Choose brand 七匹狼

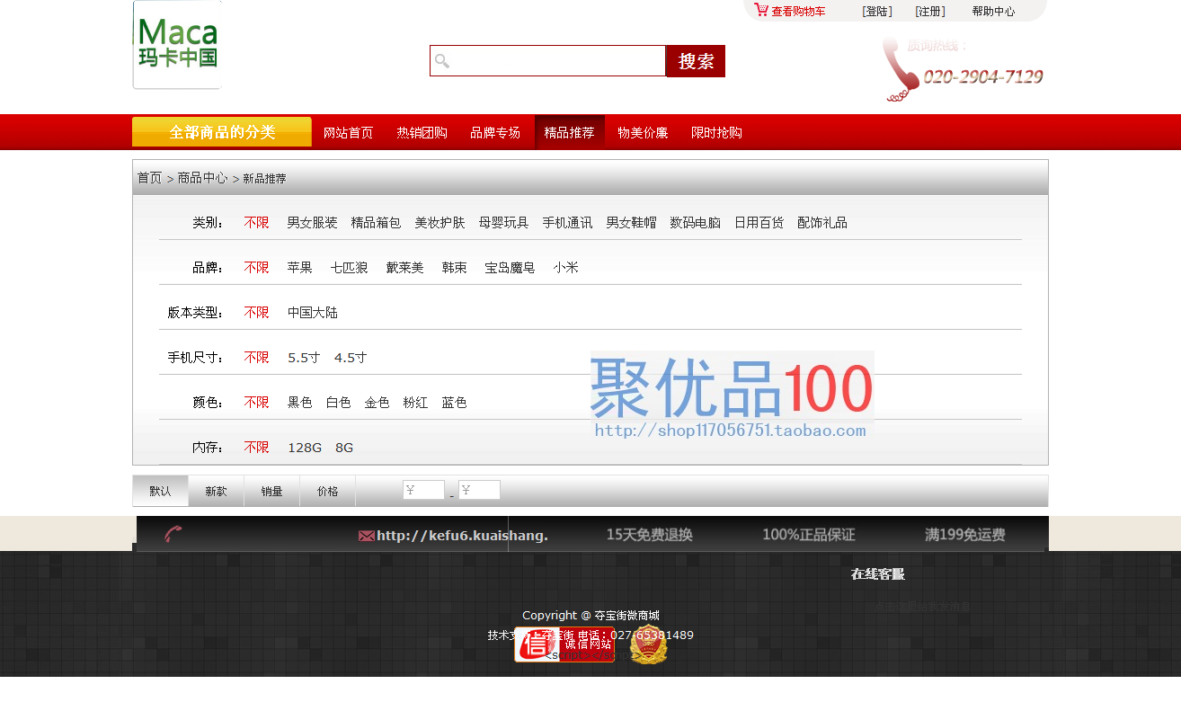tap(349, 267)
